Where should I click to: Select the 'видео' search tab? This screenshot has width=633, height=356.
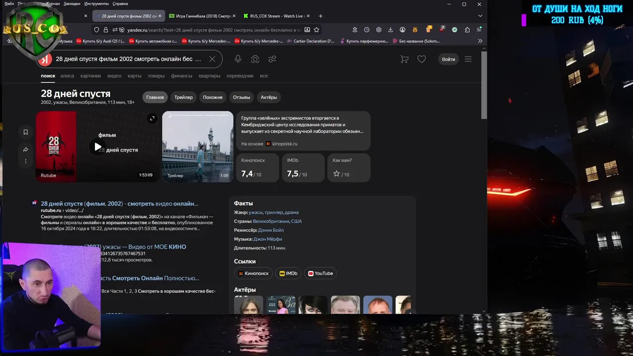(114, 76)
